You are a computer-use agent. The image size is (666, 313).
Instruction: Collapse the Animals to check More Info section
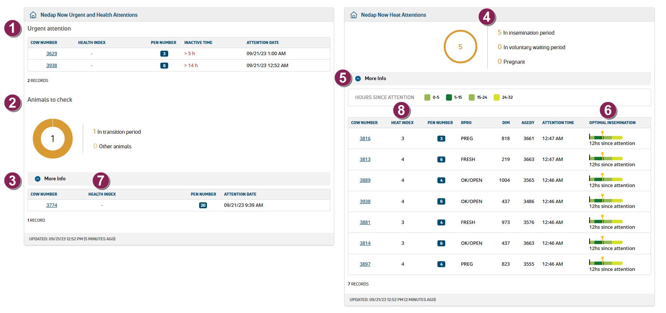click(38, 179)
